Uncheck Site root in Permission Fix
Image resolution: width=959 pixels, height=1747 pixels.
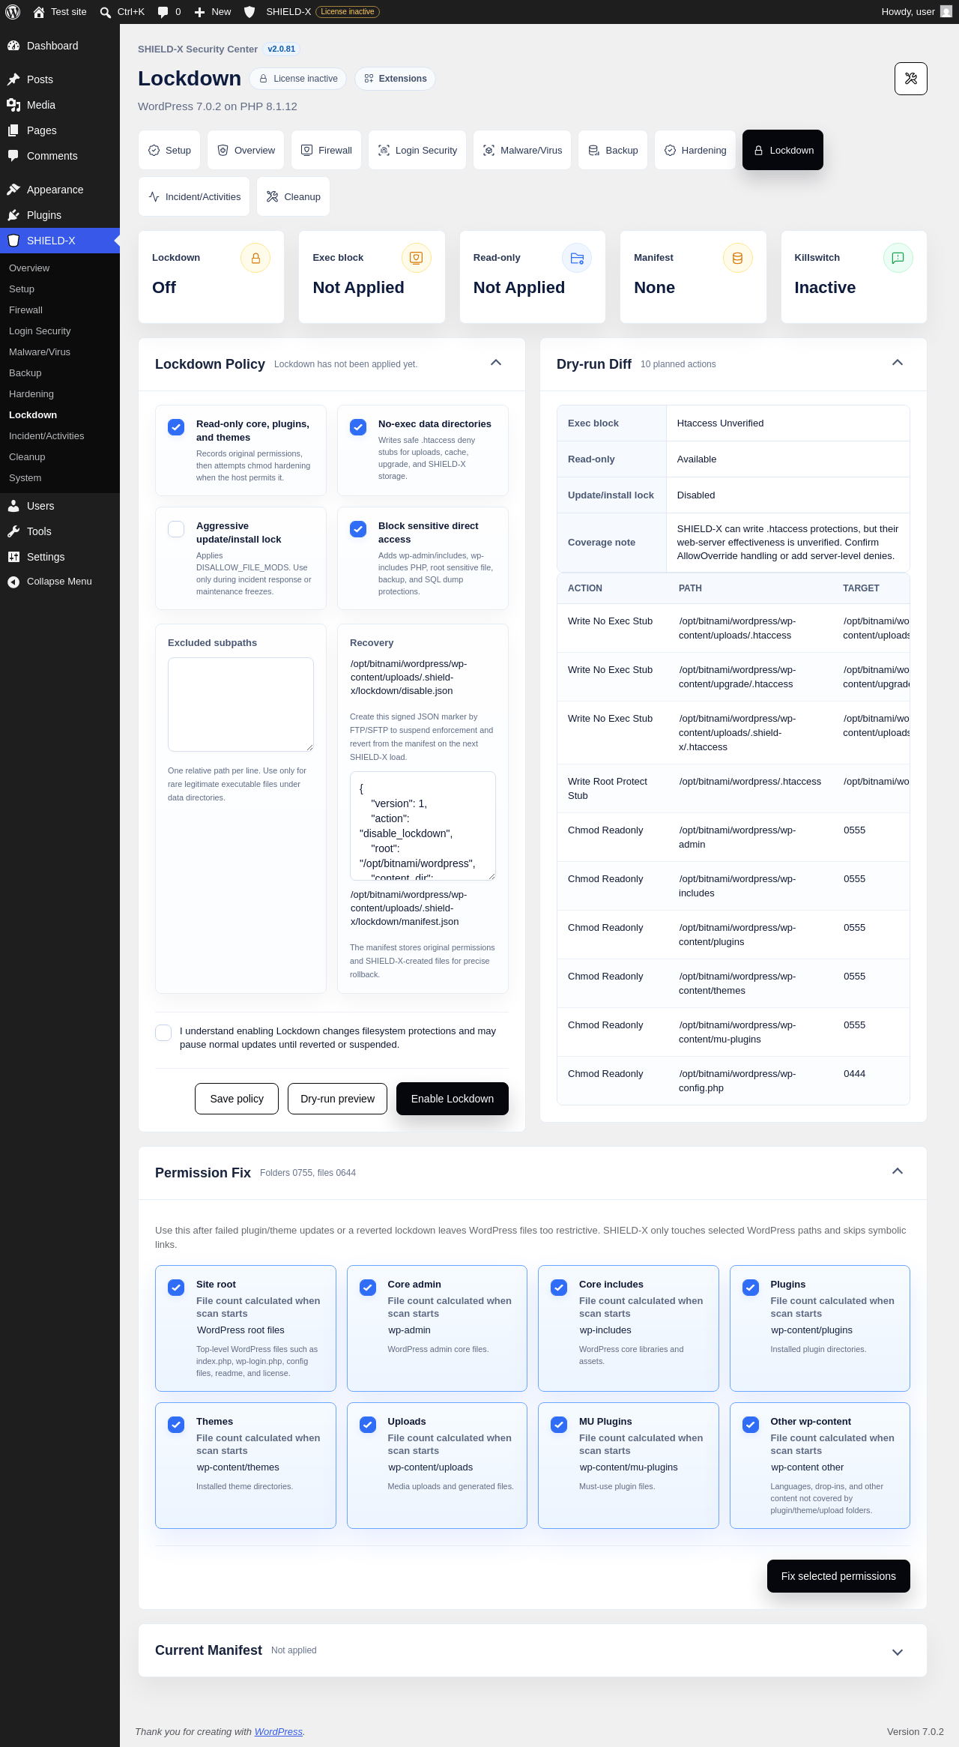[x=176, y=1288]
